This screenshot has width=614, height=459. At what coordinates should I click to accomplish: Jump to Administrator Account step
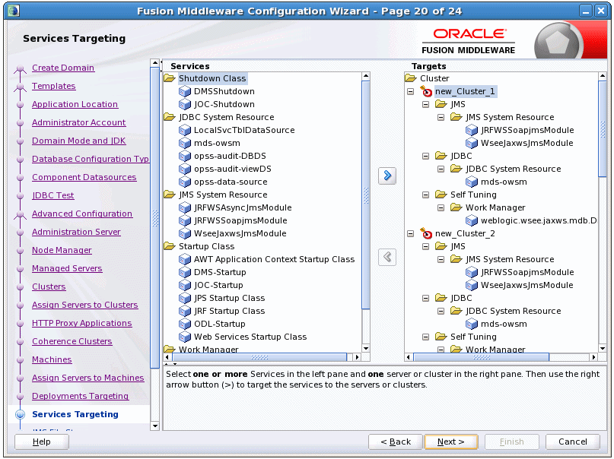78,122
